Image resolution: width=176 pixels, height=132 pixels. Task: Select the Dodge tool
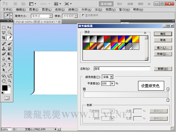(x=9, y=59)
